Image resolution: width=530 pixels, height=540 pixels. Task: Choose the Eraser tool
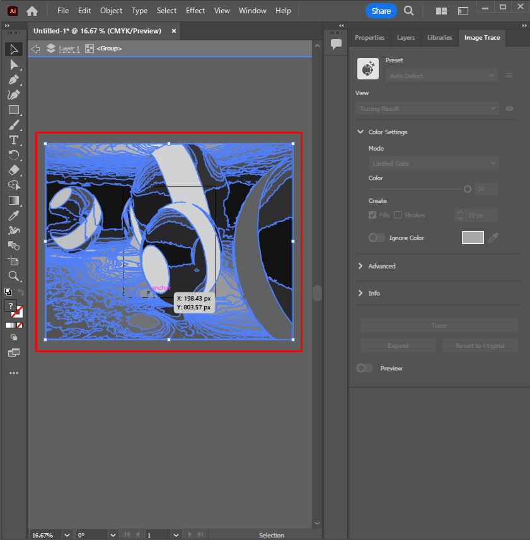coord(14,170)
